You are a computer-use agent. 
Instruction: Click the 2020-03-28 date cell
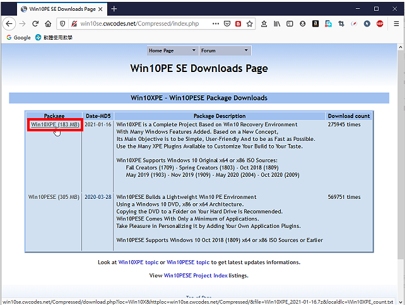[98, 197]
